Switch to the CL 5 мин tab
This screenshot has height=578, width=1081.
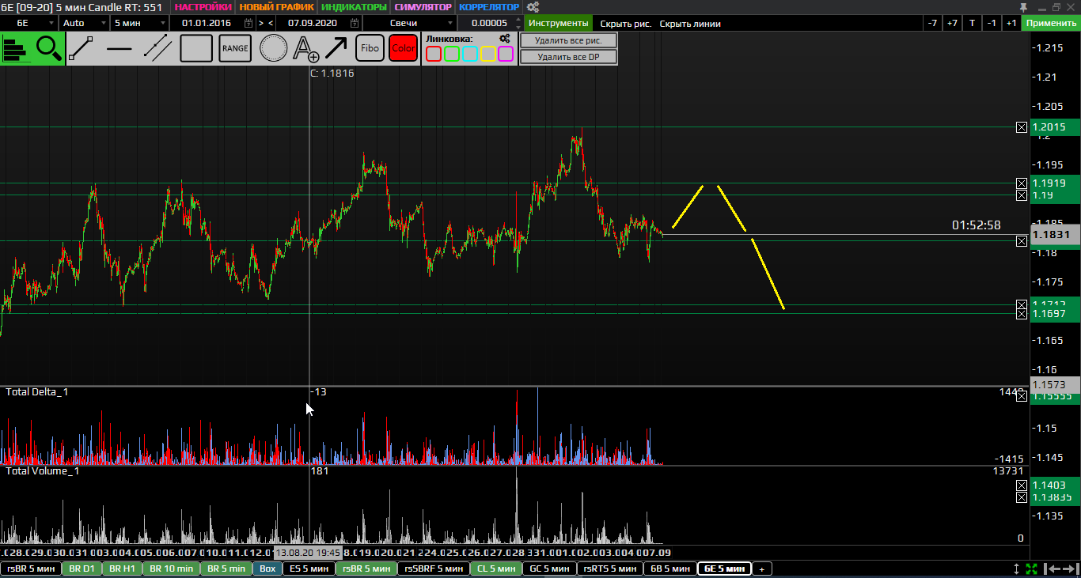point(496,569)
